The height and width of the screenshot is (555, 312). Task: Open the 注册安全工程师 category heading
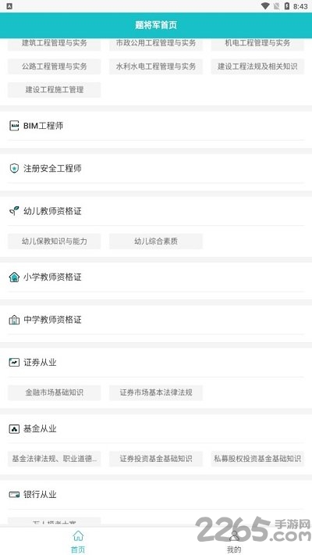(x=52, y=169)
